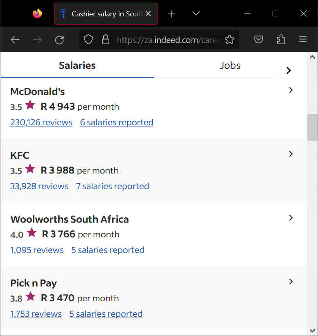Click the McDonald's company name
Screen dimensions: 318x336
coord(38,92)
